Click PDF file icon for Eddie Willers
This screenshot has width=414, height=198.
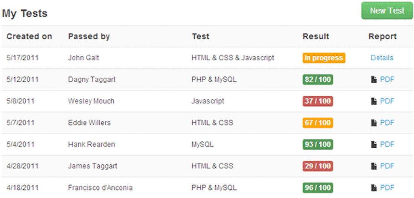[x=374, y=123]
